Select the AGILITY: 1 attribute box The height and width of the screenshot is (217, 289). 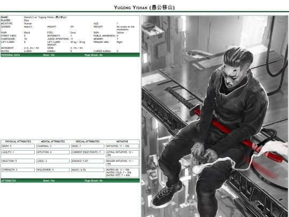click(18, 152)
